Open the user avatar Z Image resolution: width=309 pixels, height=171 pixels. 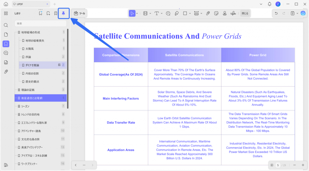click(278, 4)
